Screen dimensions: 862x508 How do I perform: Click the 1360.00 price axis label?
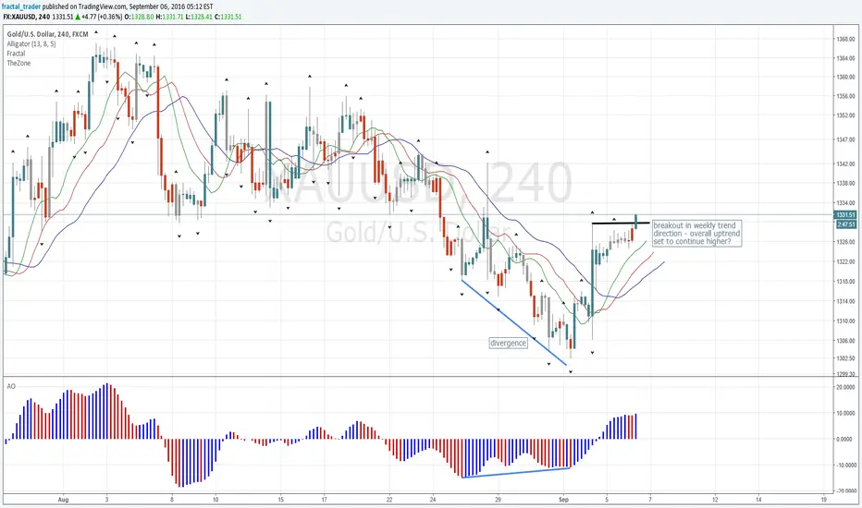(x=846, y=78)
